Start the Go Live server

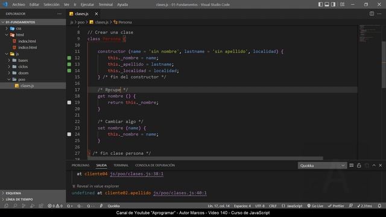(315, 206)
